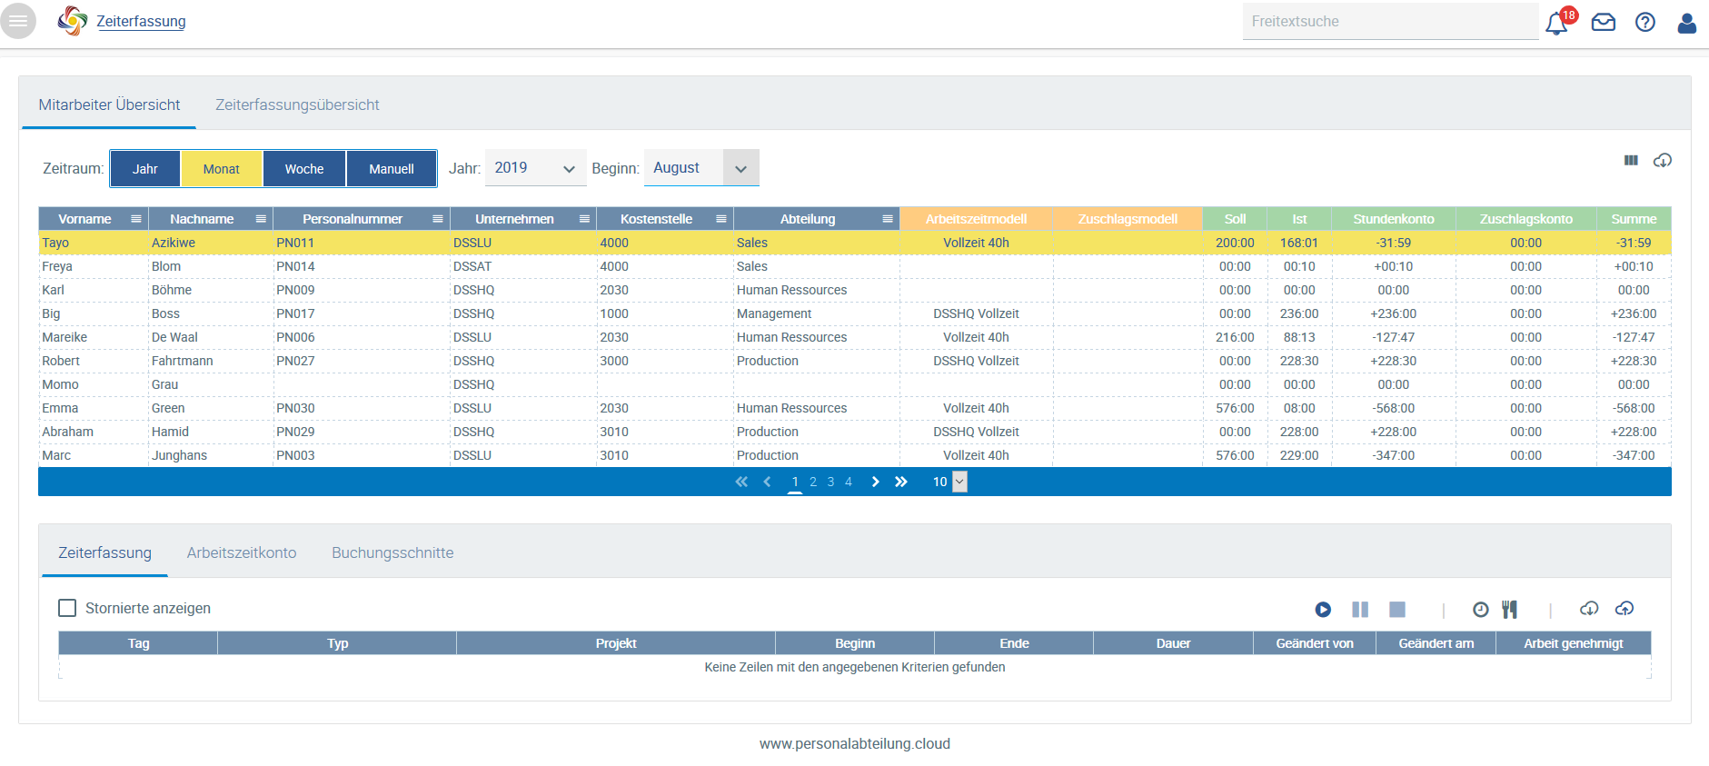
Task: Open Unternehmen column filter menu
Action: 584,219
